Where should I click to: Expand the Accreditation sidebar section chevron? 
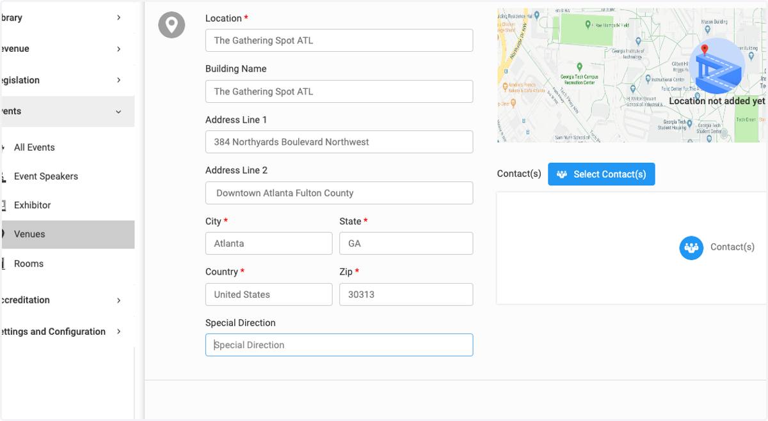118,300
